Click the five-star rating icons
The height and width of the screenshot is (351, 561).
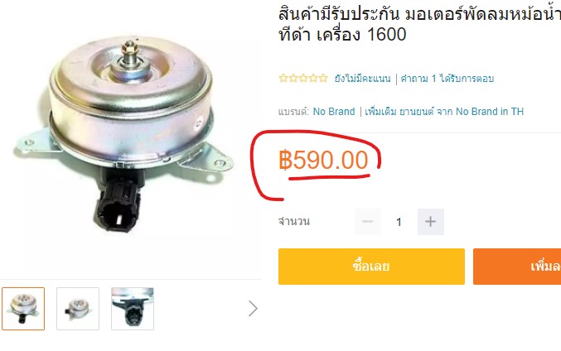(x=303, y=78)
